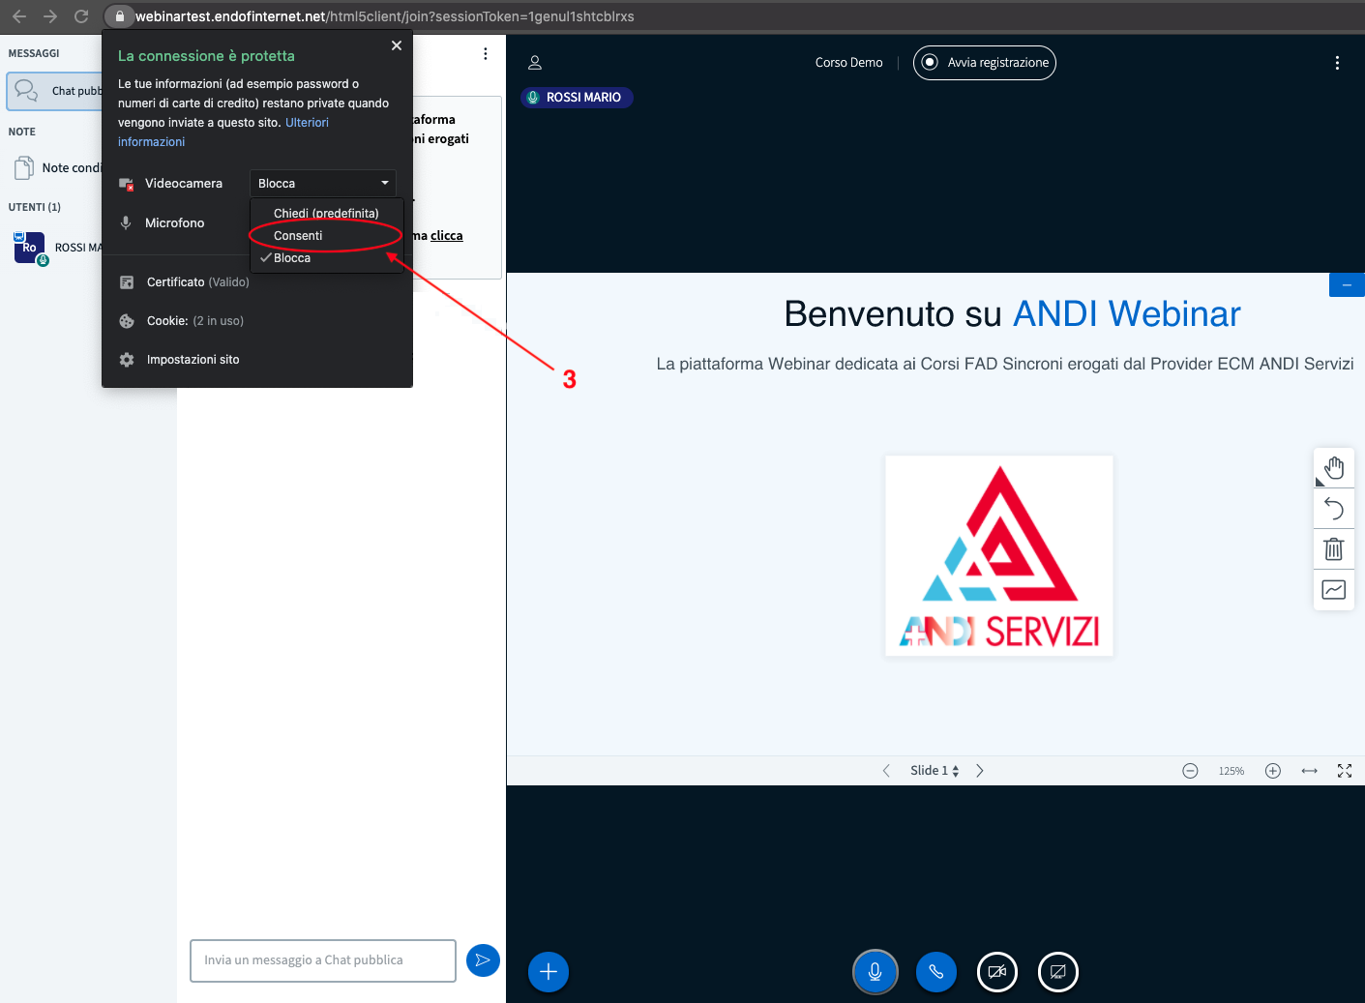Choose Chiedi (predefinita) option
Viewport: 1365px width, 1003px height.
pyautogui.click(x=326, y=213)
